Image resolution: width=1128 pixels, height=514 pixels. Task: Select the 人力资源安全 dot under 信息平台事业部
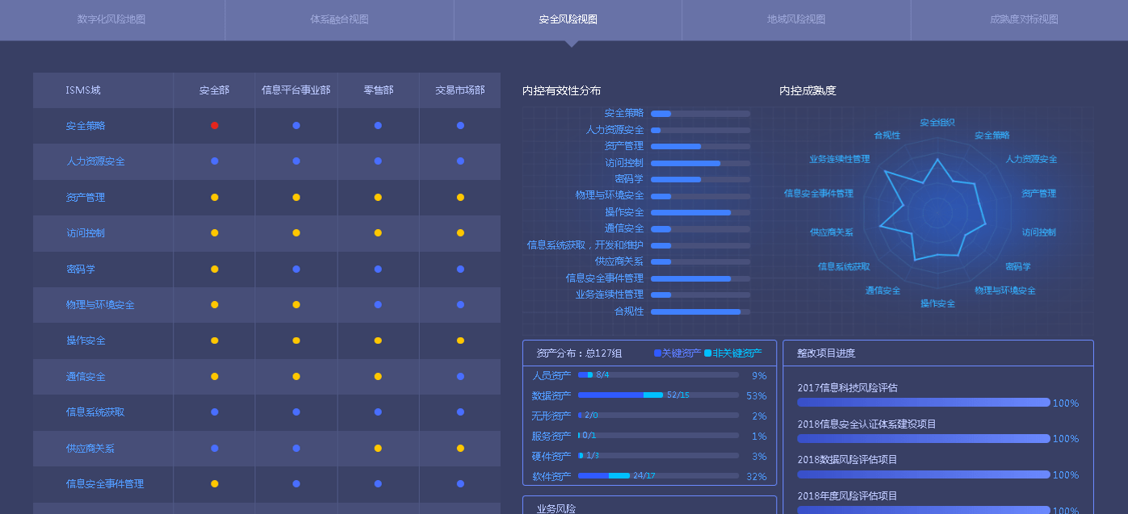[x=296, y=161]
